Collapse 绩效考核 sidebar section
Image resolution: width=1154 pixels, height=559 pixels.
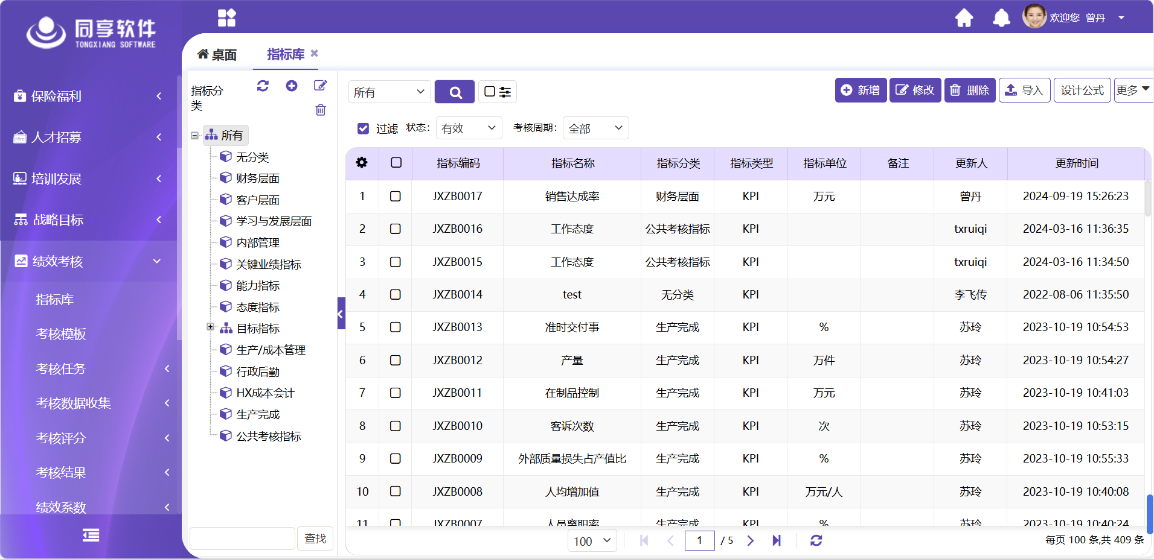(x=88, y=261)
